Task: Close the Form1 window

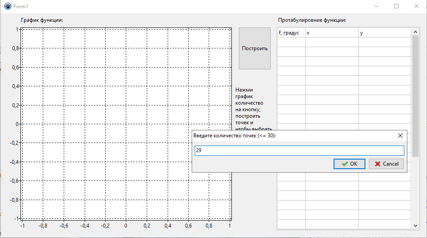Action: tap(417, 7)
